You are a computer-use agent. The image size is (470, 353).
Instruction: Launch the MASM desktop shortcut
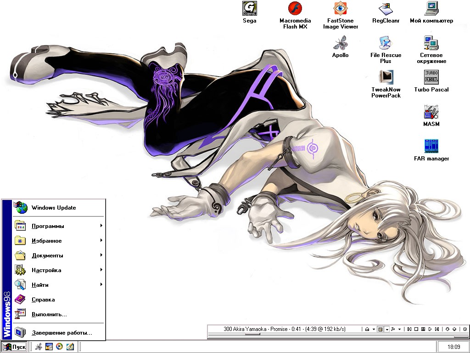431,112
